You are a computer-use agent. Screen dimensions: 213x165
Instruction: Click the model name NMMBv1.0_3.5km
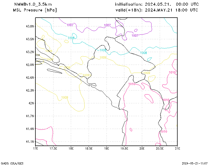pyautogui.click(x=33, y=4)
